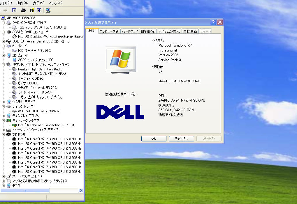Screen dimensions: 297x204
Task: Select the モニタ category icon
Action: 9,186
